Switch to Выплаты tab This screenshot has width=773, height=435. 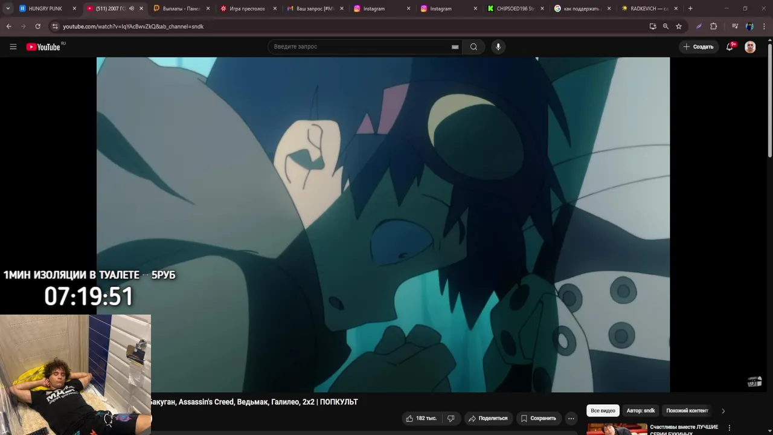pos(181,8)
